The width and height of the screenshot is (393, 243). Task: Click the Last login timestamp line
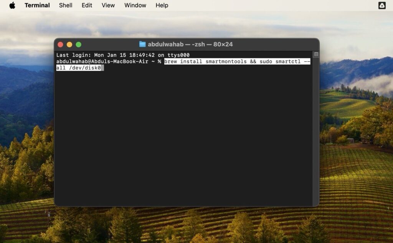tap(123, 55)
